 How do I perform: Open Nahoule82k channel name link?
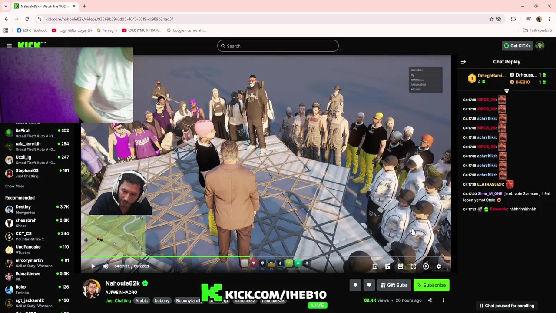(x=122, y=283)
